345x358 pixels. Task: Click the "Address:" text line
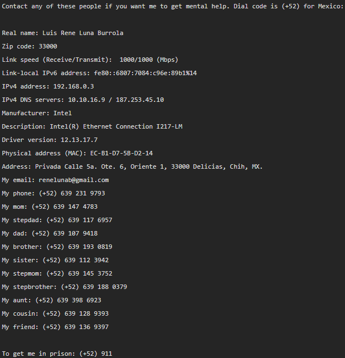[x=132, y=166]
